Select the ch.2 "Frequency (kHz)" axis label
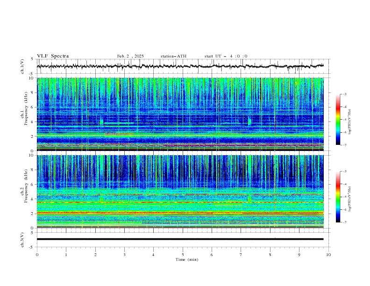 [26, 185]
